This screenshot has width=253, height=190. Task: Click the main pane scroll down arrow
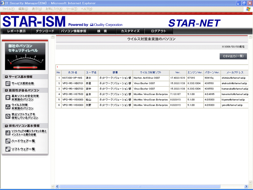(250, 182)
